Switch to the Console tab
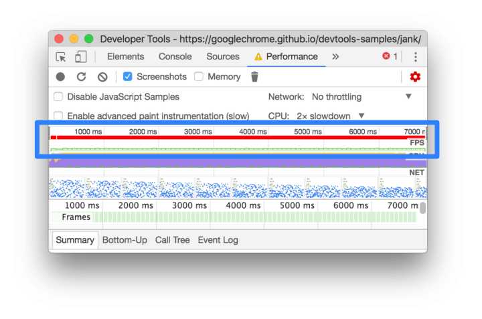The image size is (482, 319). (175, 56)
